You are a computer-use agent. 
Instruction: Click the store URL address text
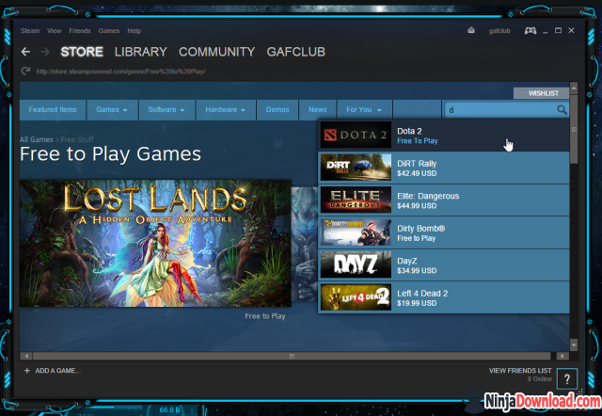[x=120, y=72]
